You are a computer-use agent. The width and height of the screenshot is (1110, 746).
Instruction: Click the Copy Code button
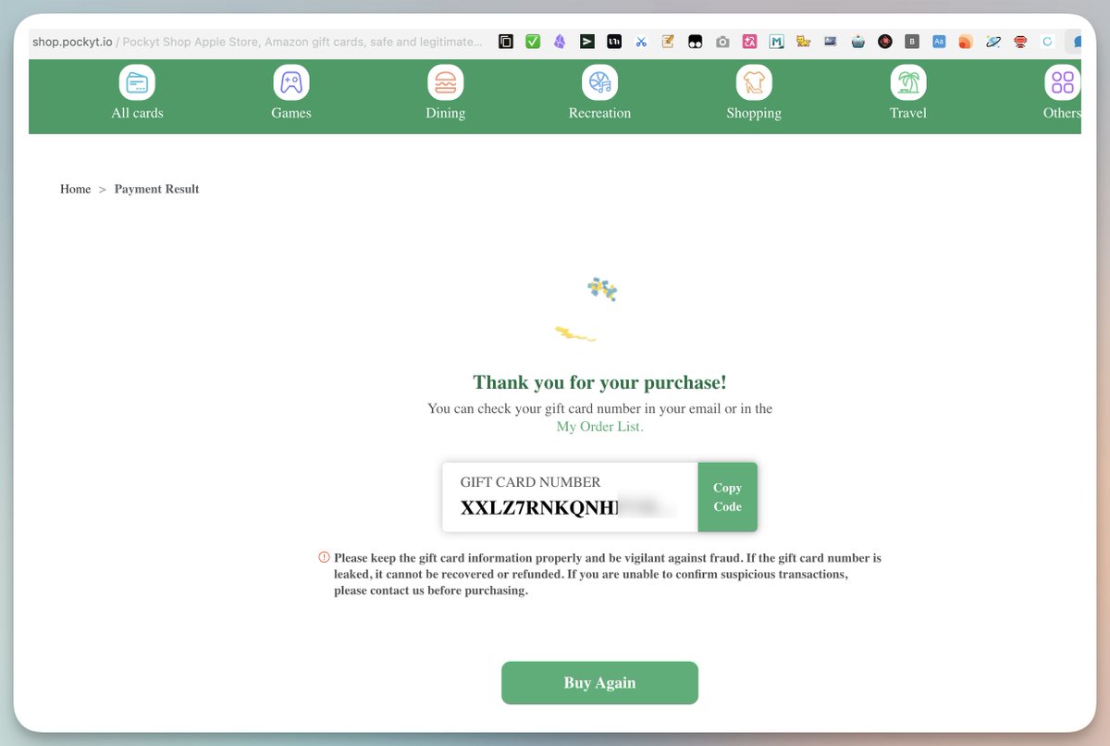(x=727, y=497)
